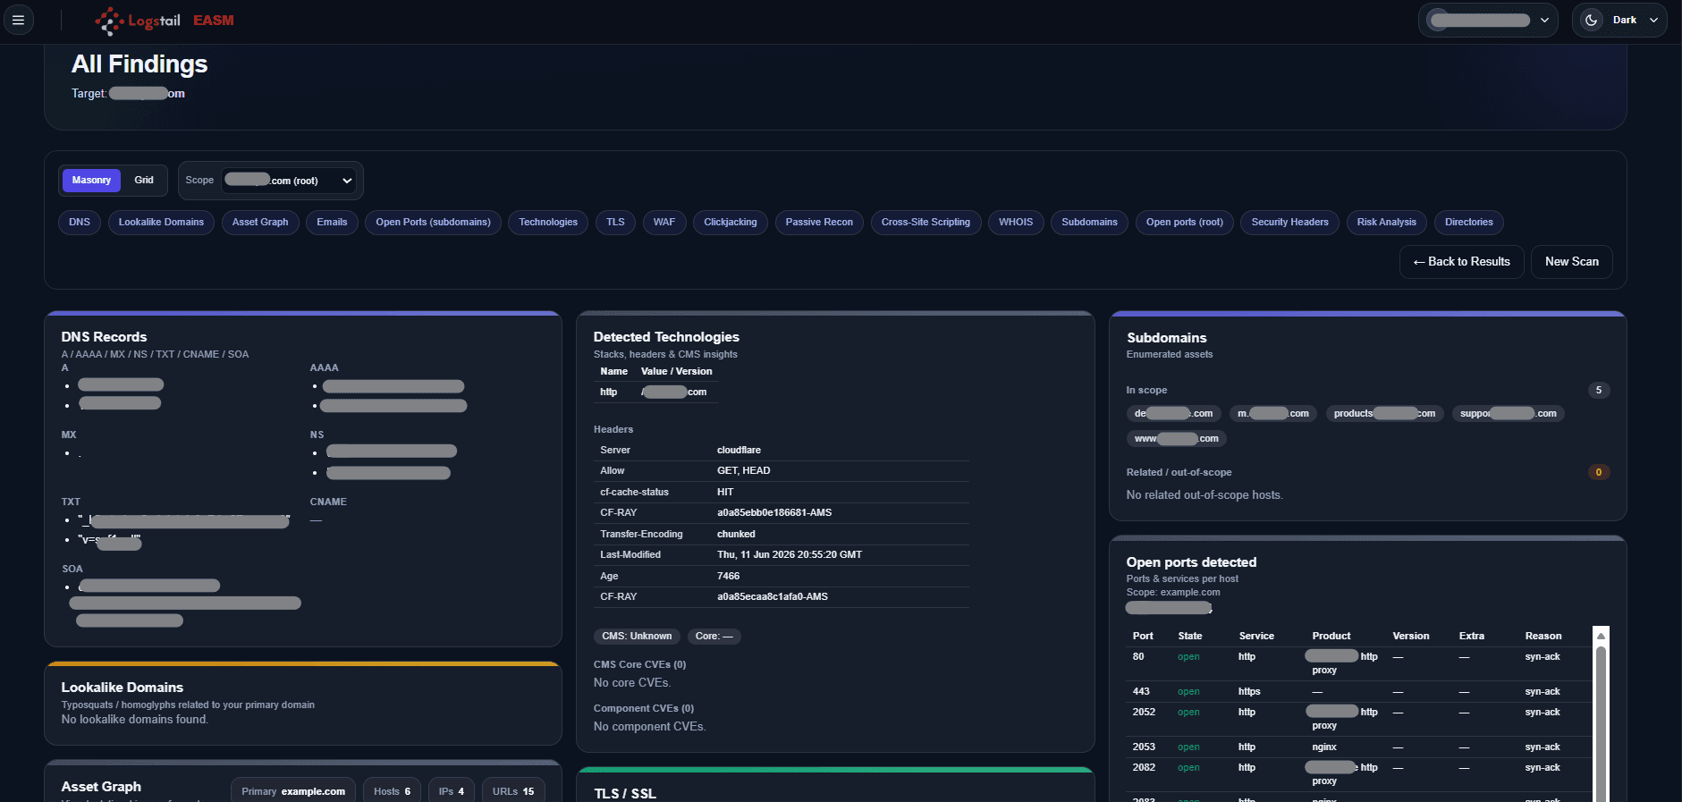Click the URLs 15 badge in Asset Graph

pos(513,791)
